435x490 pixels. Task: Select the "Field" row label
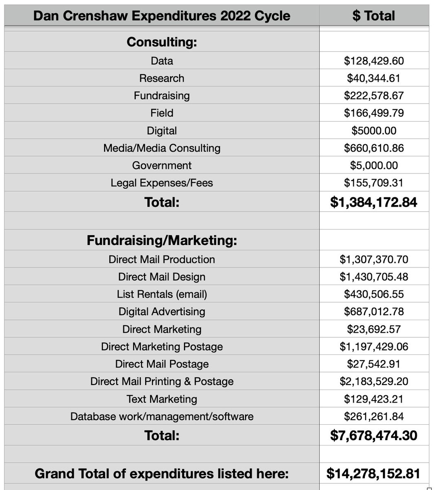point(161,113)
